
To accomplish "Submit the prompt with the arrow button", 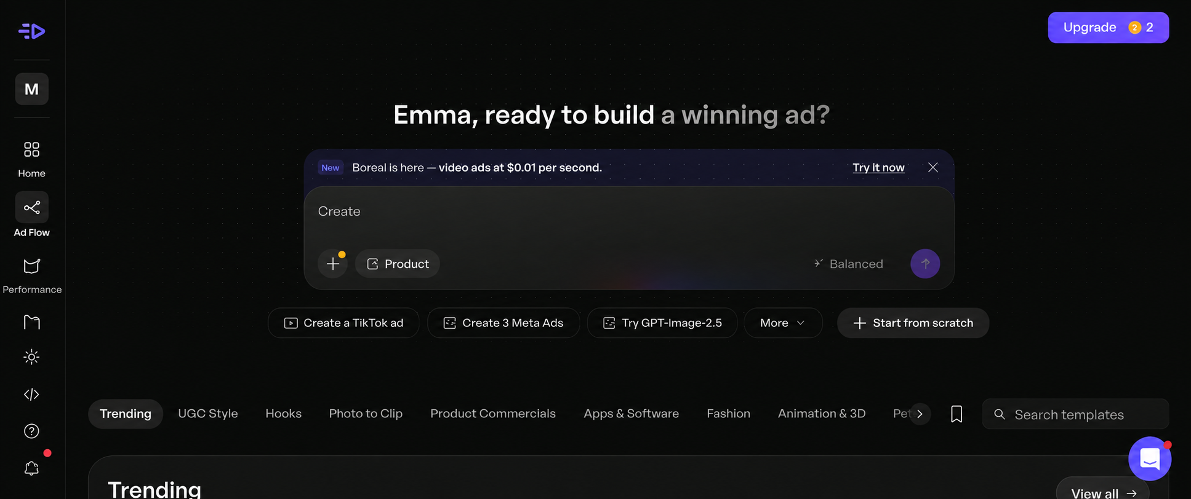I will pyautogui.click(x=925, y=264).
